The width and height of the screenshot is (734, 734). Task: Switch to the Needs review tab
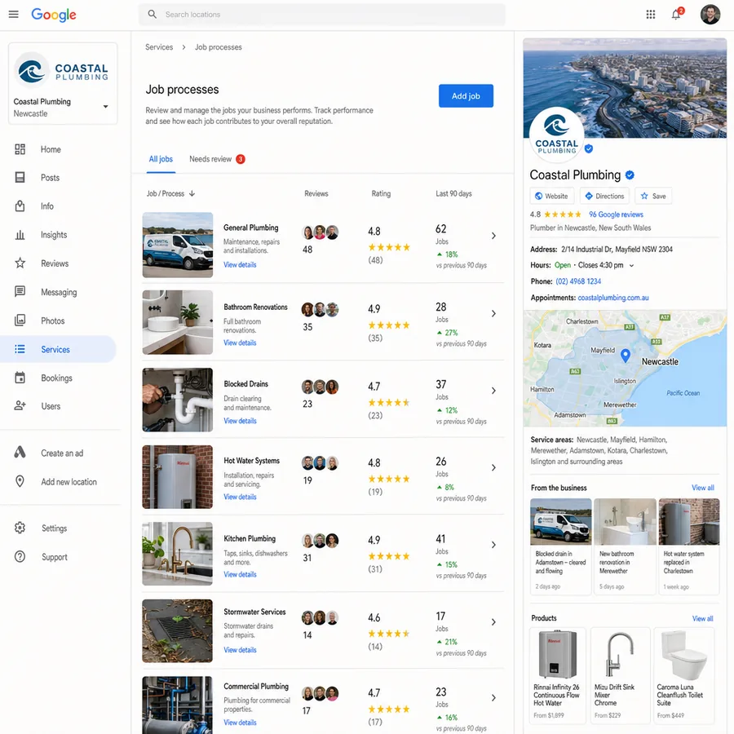[x=217, y=159]
